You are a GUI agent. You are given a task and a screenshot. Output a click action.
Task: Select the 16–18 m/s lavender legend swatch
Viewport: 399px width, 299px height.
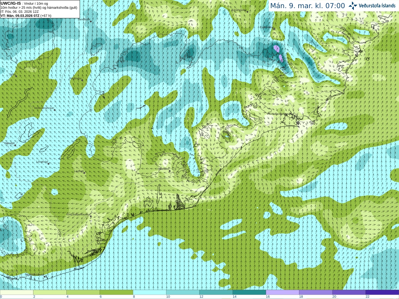click(282, 292)
